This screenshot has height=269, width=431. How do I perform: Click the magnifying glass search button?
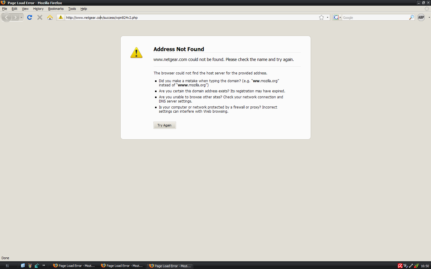pyautogui.click(x=412, y=17)
